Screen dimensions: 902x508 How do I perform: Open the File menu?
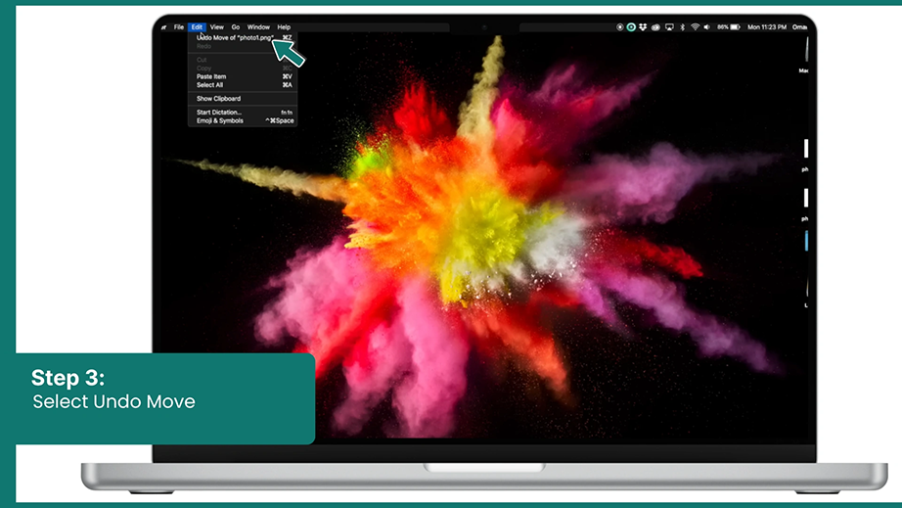pyautogui.click(x=179, y=27)
